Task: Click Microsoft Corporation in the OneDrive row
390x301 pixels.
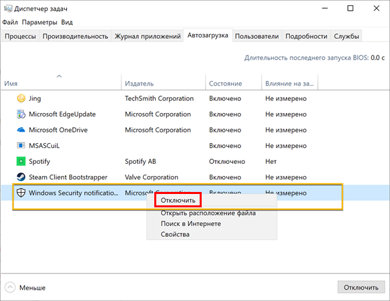Action: (158, 130)
